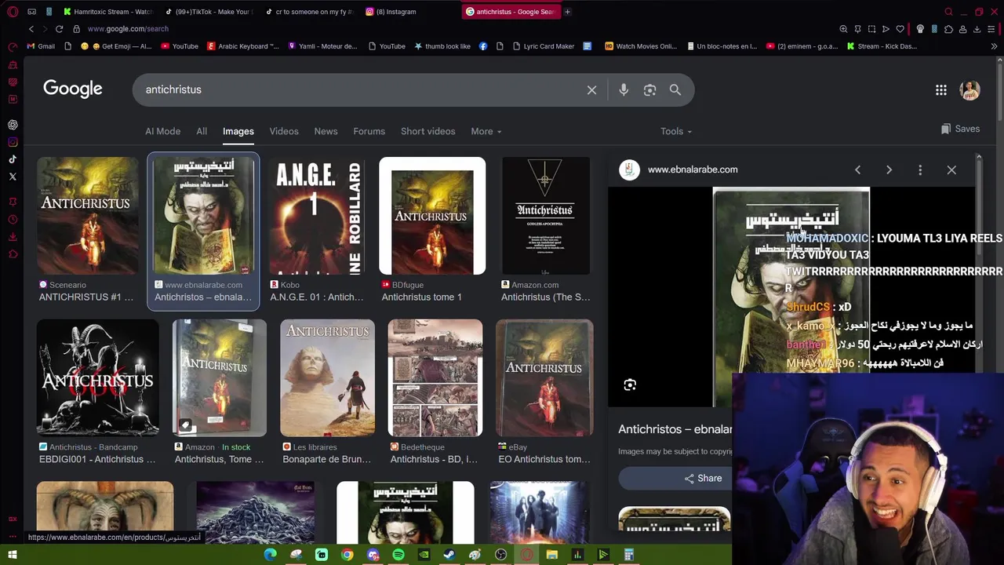Open the Amazon In stock Antichristus Tome thumbnail
Screen dimensions: 1004x565
[x=220, y=377]
